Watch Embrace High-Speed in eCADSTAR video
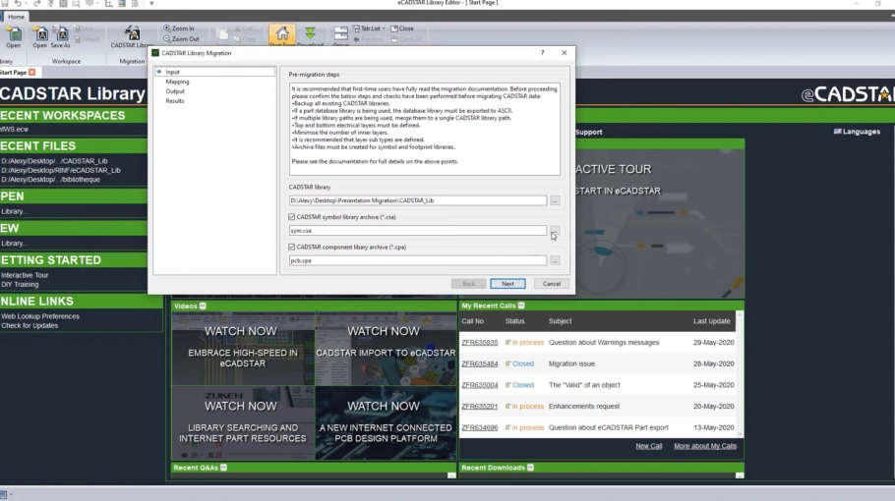Image resolution: width=895 pixels, height=501 pixels. [x=243, y=349]
